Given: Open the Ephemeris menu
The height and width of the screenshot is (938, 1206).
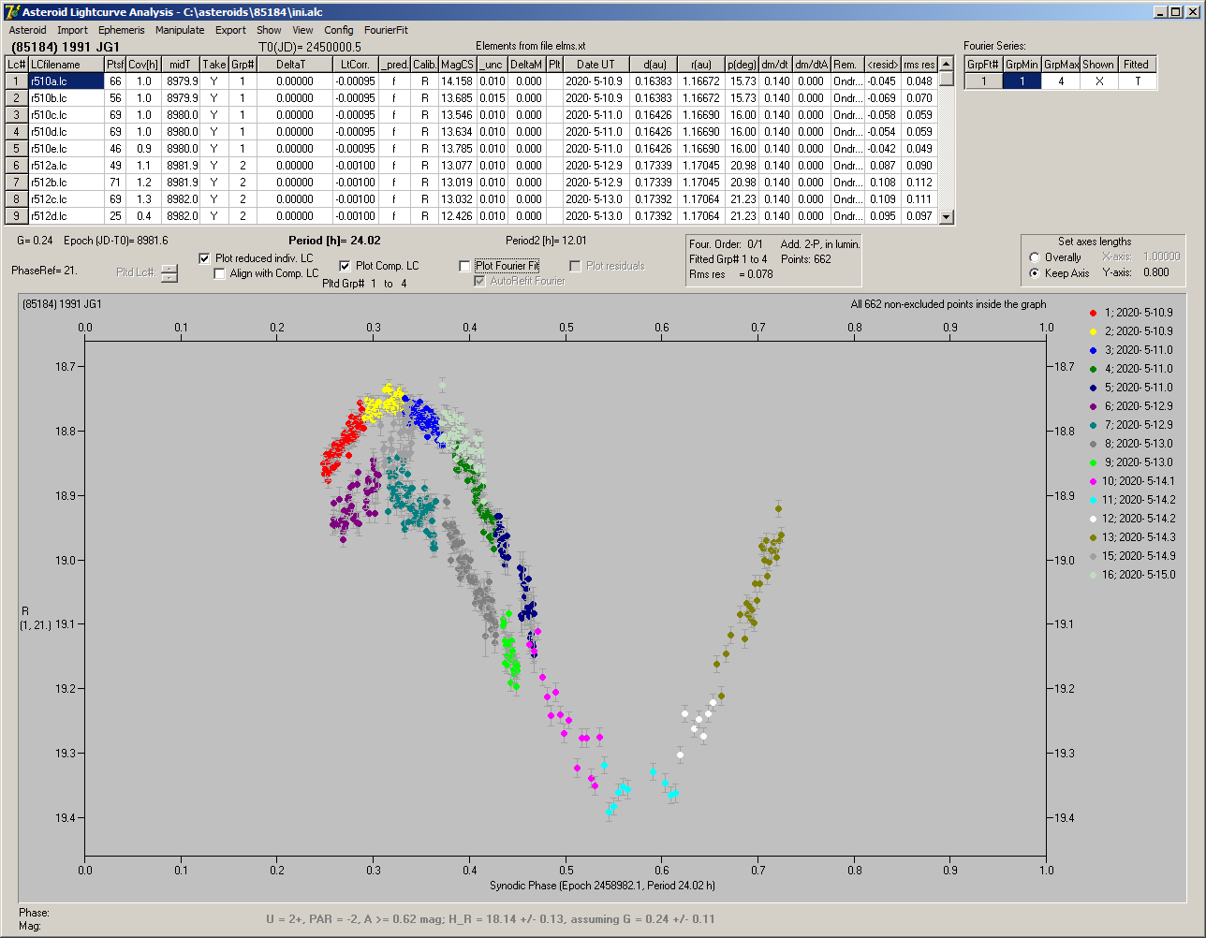Looking at the screenshot, I should click(122, 30).
